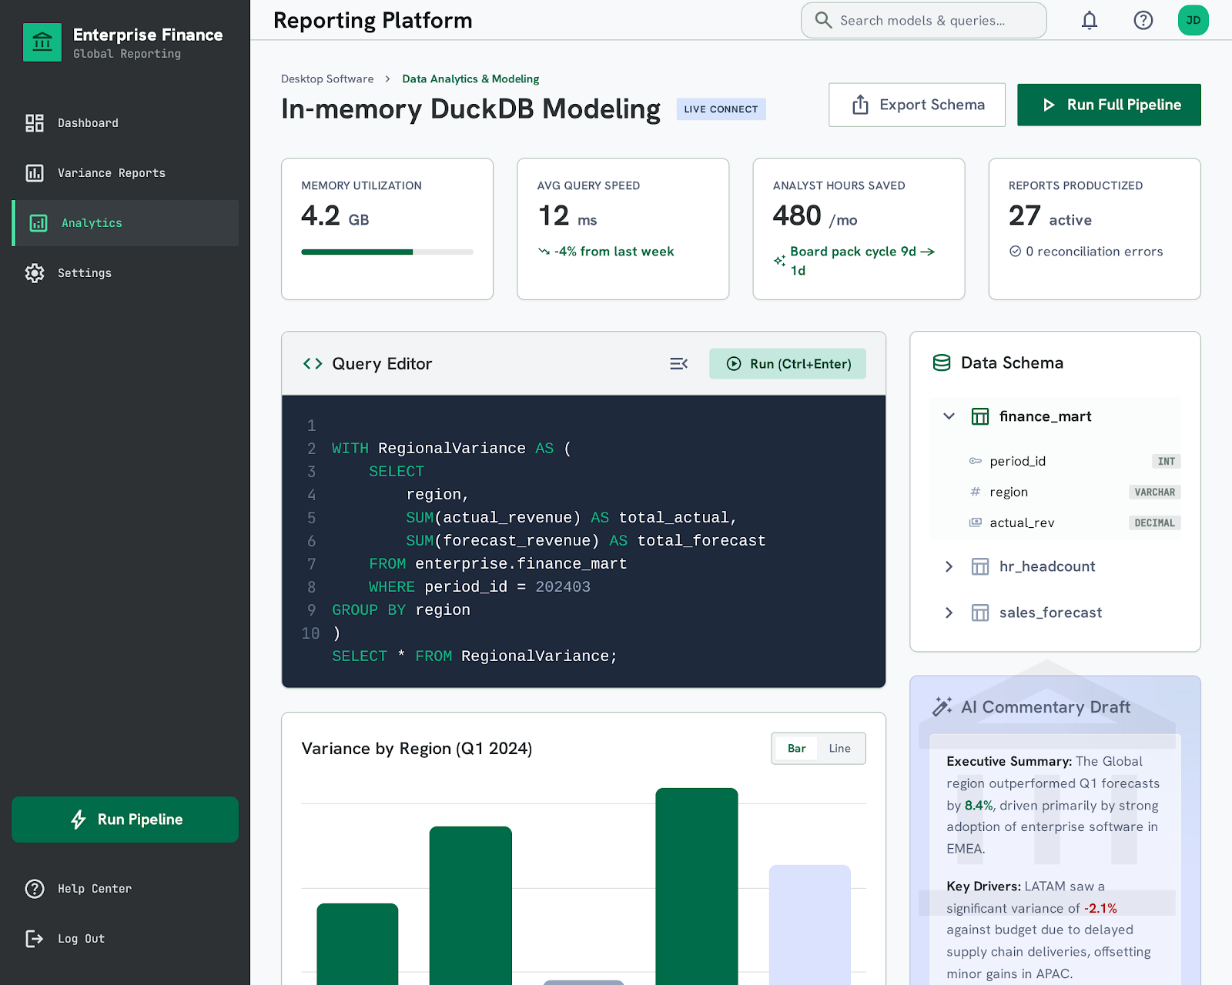The width and height of the screenshot is (1232, 985).
Task: Open help question mark icon in header
Action: click(1143, 20)
